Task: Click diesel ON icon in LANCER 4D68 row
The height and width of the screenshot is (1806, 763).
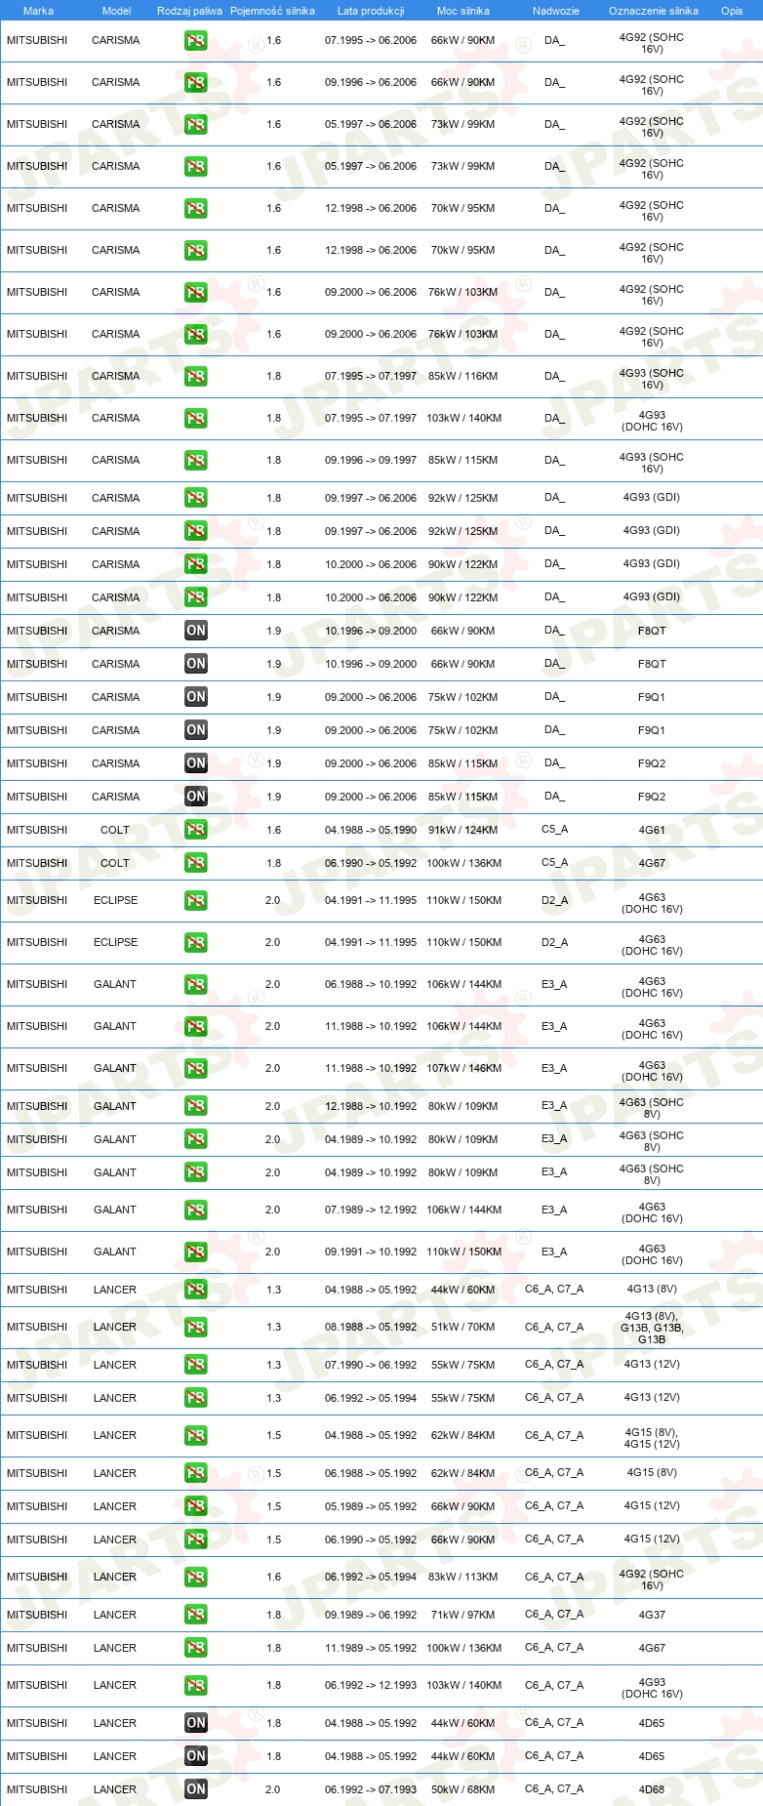Action: (195, 1789)
